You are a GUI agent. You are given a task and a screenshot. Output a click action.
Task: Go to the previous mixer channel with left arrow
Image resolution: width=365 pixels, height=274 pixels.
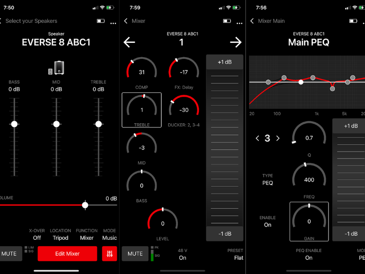point(129,42)
